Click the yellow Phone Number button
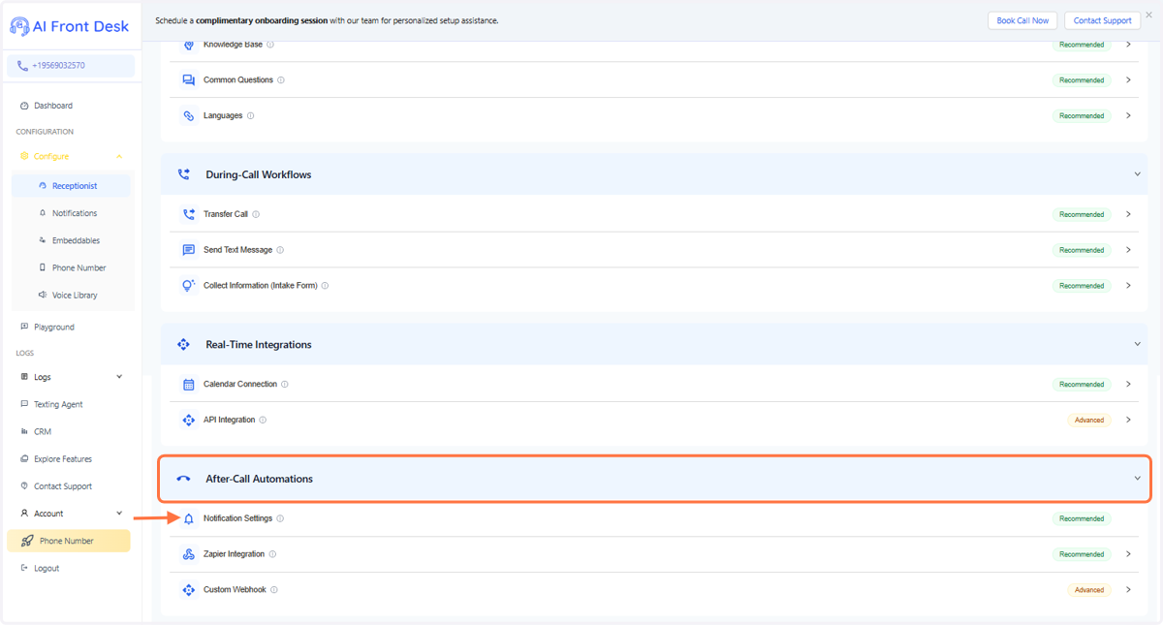1163x625 pixels. coord(69,541)
